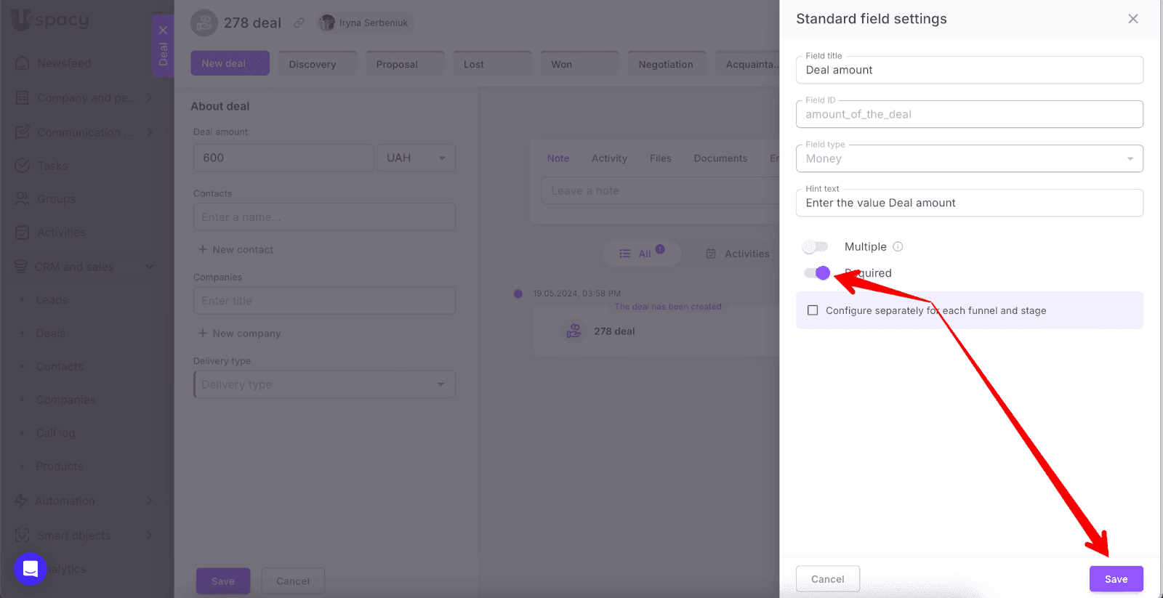Click the info icon next to Multiple

[x=898, y=247]
